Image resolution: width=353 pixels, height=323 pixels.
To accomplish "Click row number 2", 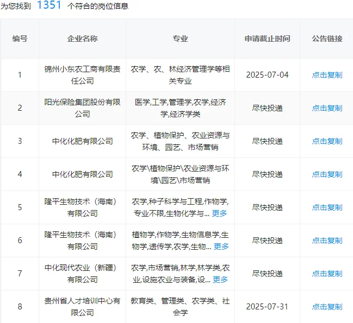I will pyautogui.click(x=20, y=108).
